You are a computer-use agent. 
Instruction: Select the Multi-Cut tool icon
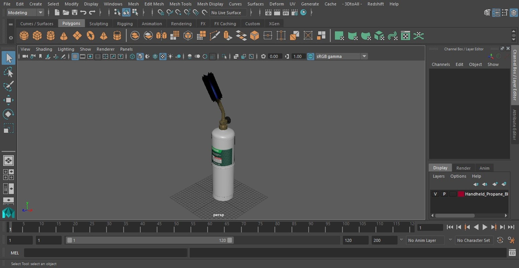tap(215, 35)
